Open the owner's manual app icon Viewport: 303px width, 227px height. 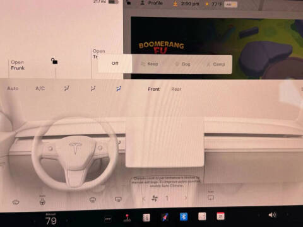click(x=146, y=218)
